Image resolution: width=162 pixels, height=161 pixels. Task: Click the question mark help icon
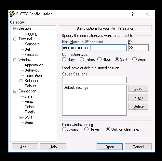coord(133,14)
